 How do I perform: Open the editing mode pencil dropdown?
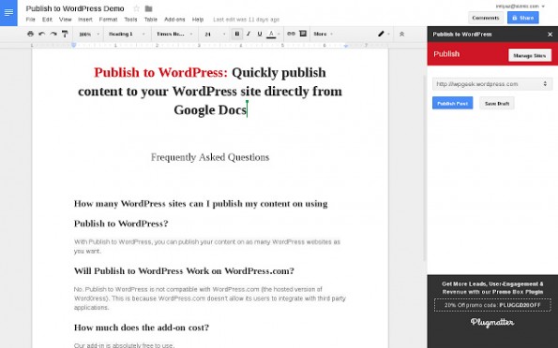click(384, 34)
